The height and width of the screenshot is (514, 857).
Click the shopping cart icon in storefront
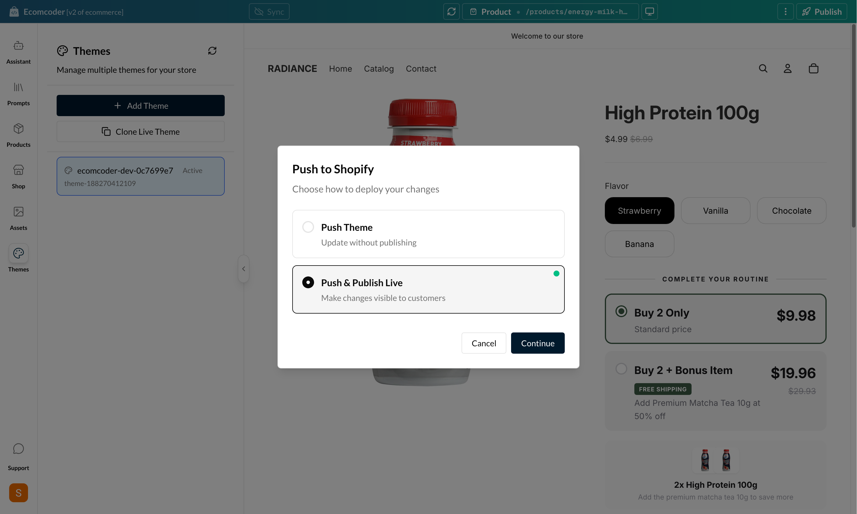pyautogui.click(x=813, y=68)
